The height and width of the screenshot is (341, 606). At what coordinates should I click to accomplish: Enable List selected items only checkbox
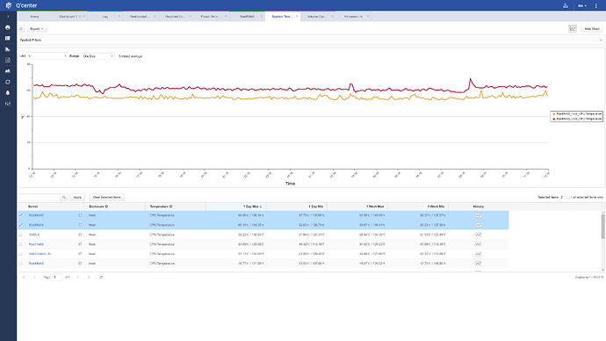[x=568, y=197]
